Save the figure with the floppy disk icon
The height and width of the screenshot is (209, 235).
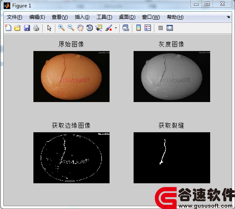(x=27, y=28)
